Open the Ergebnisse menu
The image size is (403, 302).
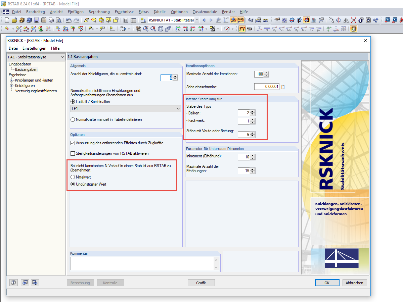[x=124, y=12]
